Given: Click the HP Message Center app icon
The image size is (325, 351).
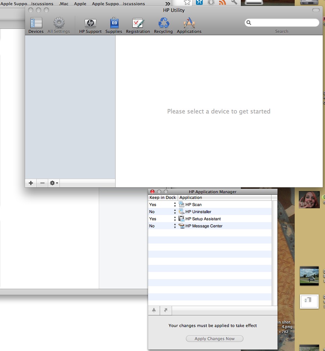Looking at the screenshot, I should (181, 226).
